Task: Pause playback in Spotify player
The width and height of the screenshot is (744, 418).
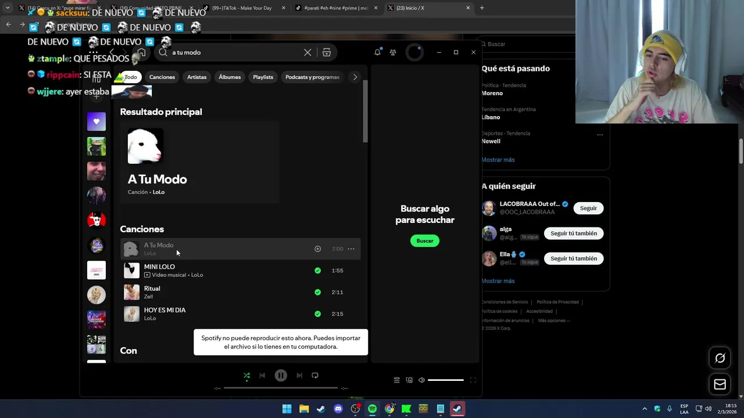Action: coord(281,376)
